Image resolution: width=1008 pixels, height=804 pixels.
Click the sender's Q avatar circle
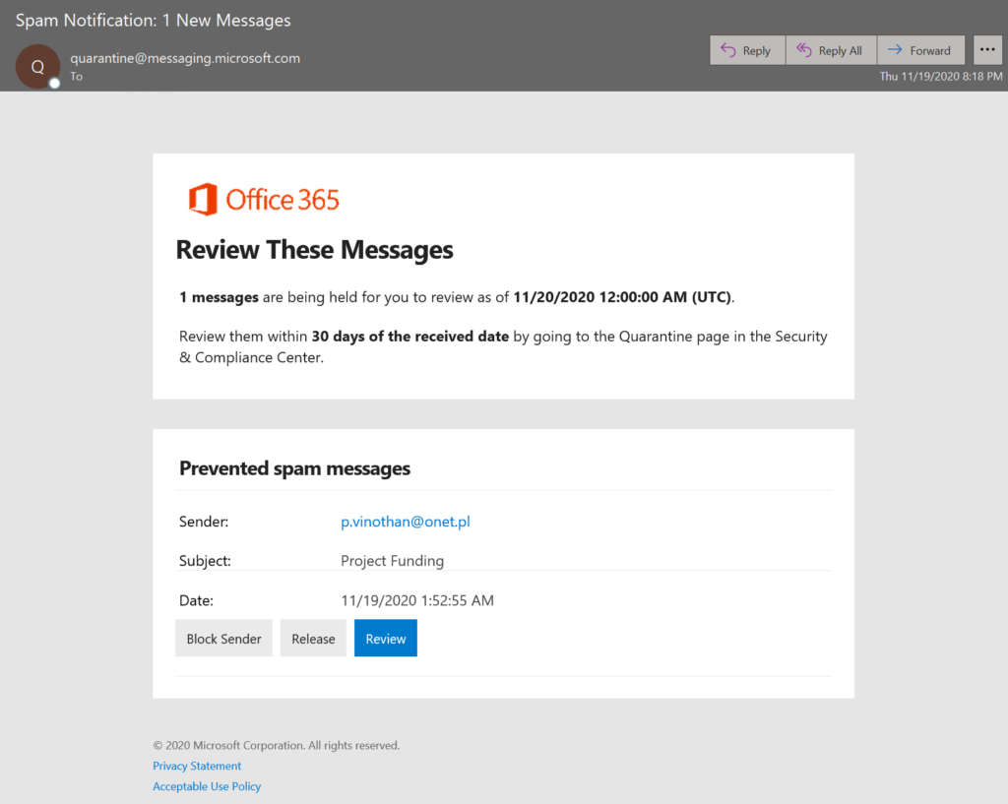click(x=37, y=67)
